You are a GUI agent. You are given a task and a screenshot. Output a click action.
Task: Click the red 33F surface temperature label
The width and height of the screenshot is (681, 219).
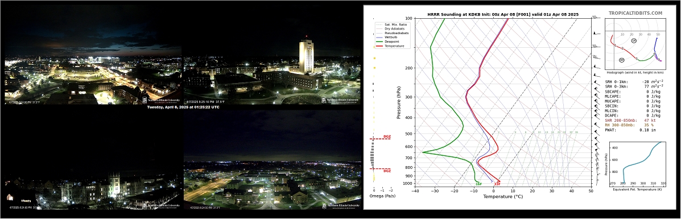[x=497, y=184]
